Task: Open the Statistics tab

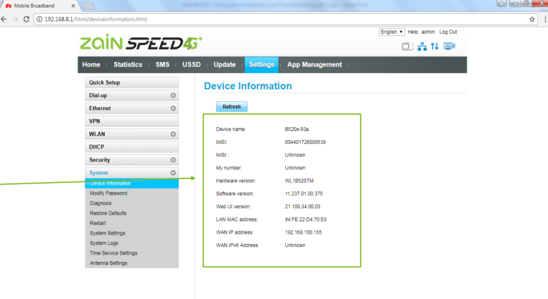Action: click(x=128, y=65)
